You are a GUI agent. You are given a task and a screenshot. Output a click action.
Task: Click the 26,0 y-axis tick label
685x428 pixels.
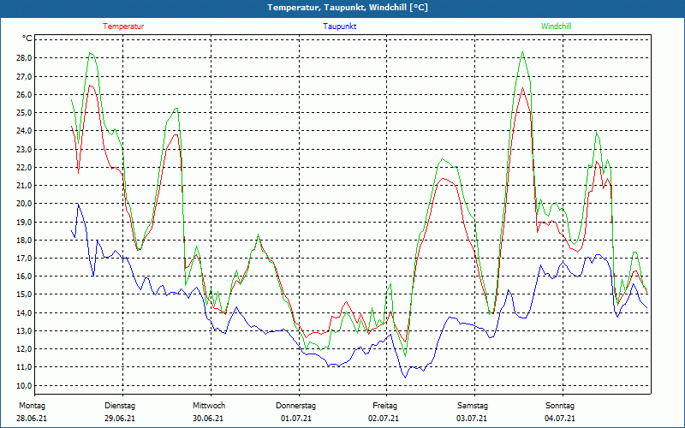click(x=23, y=94)
